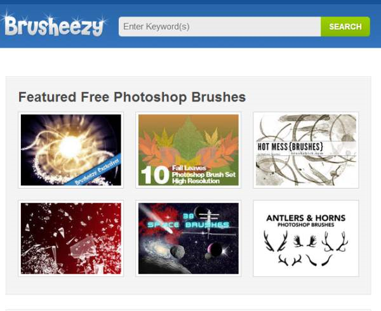Open the Antlers & Horns brushes thumbnail

coord(306,239)
